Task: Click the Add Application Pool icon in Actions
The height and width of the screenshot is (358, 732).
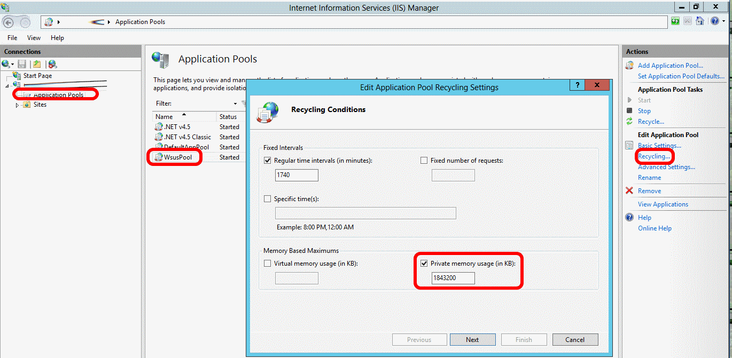Action: pos(629,65)
